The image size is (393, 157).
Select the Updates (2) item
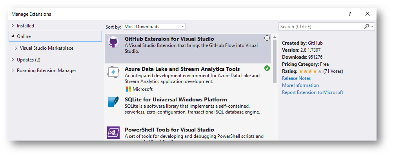(29, 60)
